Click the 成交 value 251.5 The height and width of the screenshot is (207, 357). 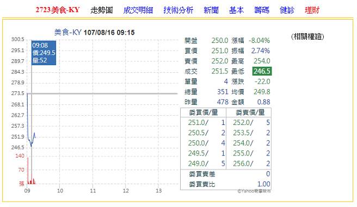[219, 71]
